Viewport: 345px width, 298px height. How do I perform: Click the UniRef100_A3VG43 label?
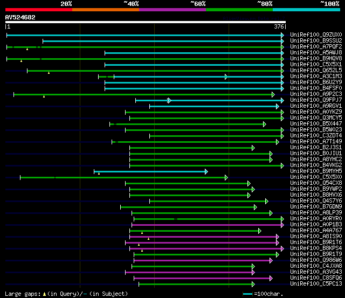coord(316,272)
